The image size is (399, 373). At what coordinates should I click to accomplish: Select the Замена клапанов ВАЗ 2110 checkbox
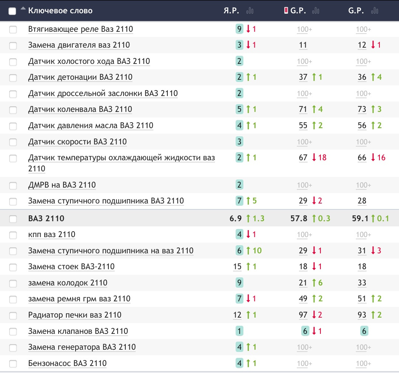tap(13, 332)
